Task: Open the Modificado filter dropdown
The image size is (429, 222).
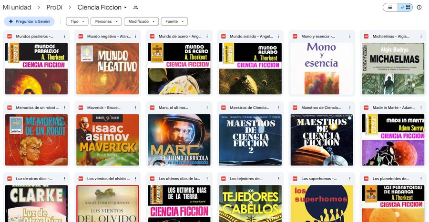Action: (141, 21)
